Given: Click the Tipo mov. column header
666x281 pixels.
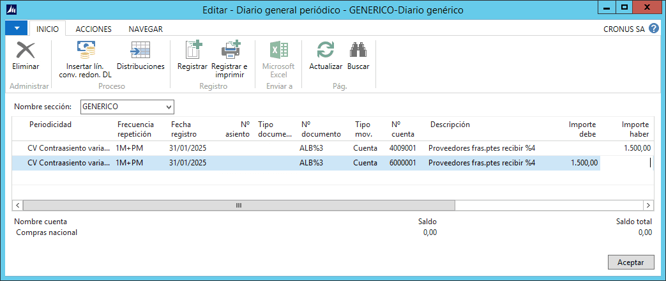Looking at the screenshot, I should click(x=363, y=129).
